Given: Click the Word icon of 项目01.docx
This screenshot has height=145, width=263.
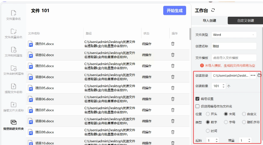Looking at the screenshot, I should tap(30, 44).
